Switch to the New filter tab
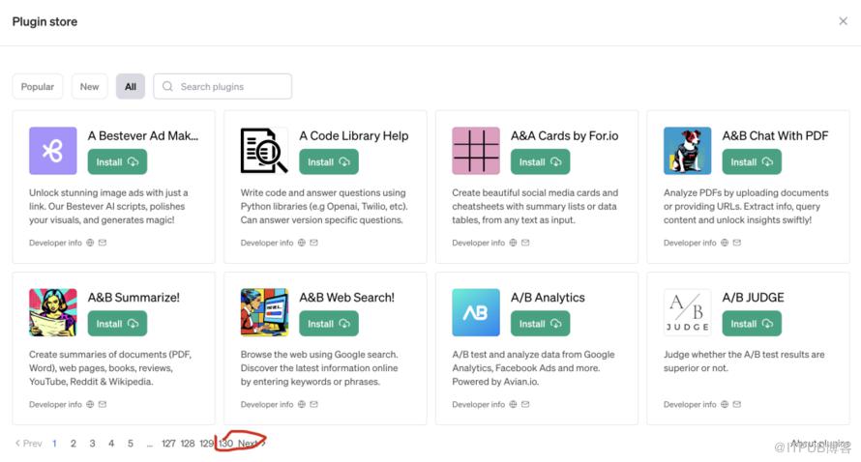This screenshot has height=462, width=861. (89, 87)
